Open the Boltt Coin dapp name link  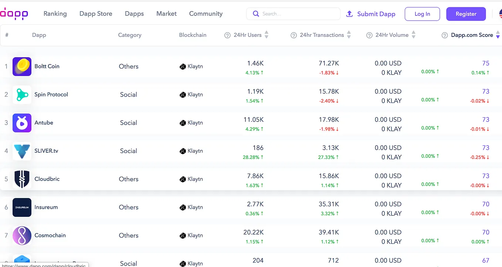coord(47,66)
